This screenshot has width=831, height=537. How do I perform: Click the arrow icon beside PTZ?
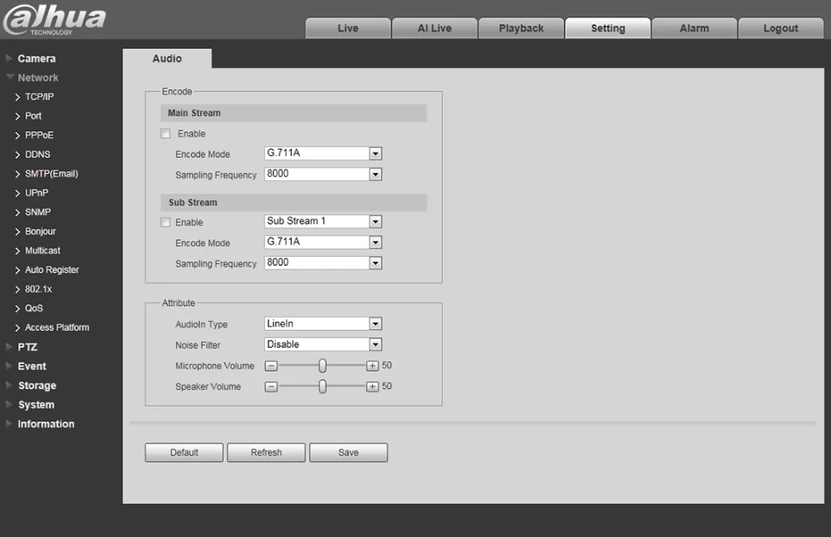[9, 347]
